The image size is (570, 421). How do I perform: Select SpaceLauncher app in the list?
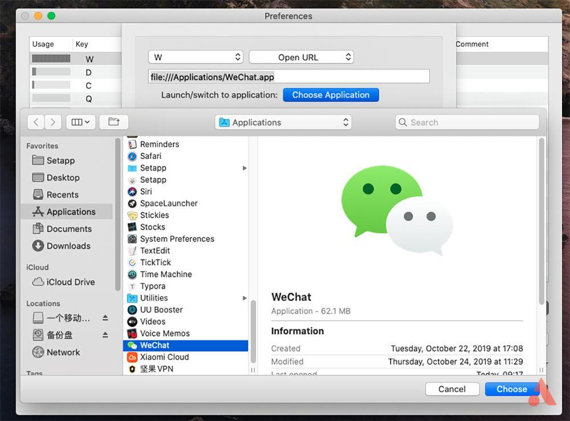[169, 203]
